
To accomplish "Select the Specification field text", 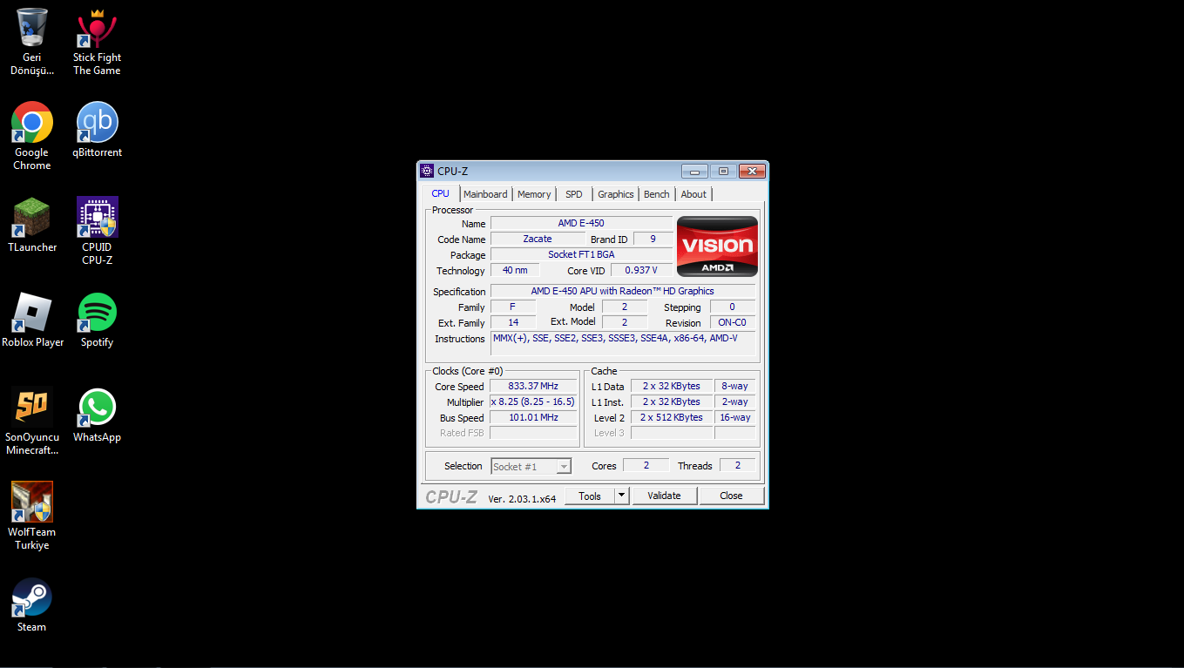I will (x=623, y=291).
